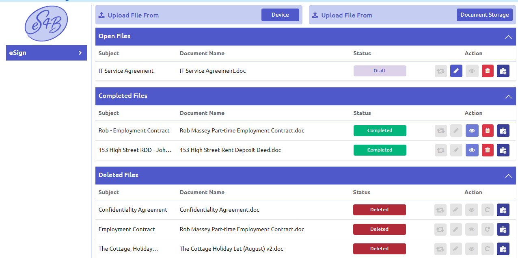Open the eSign sidebar menu
Viewport: 518px width, 258px height.
[46, 53]
